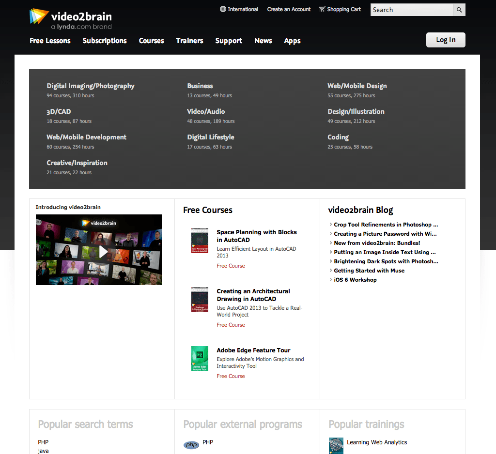Open the Space Planning with Blocks course thumbnail
Screen dimensions: 496x454
[200, 240]
